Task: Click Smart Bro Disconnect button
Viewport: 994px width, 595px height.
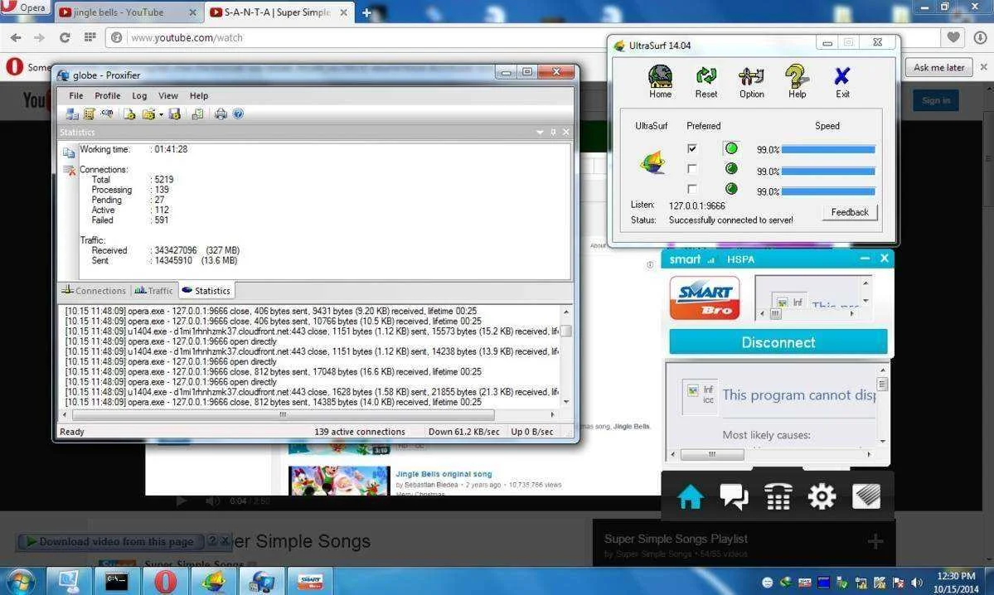Action: [778, 342]
